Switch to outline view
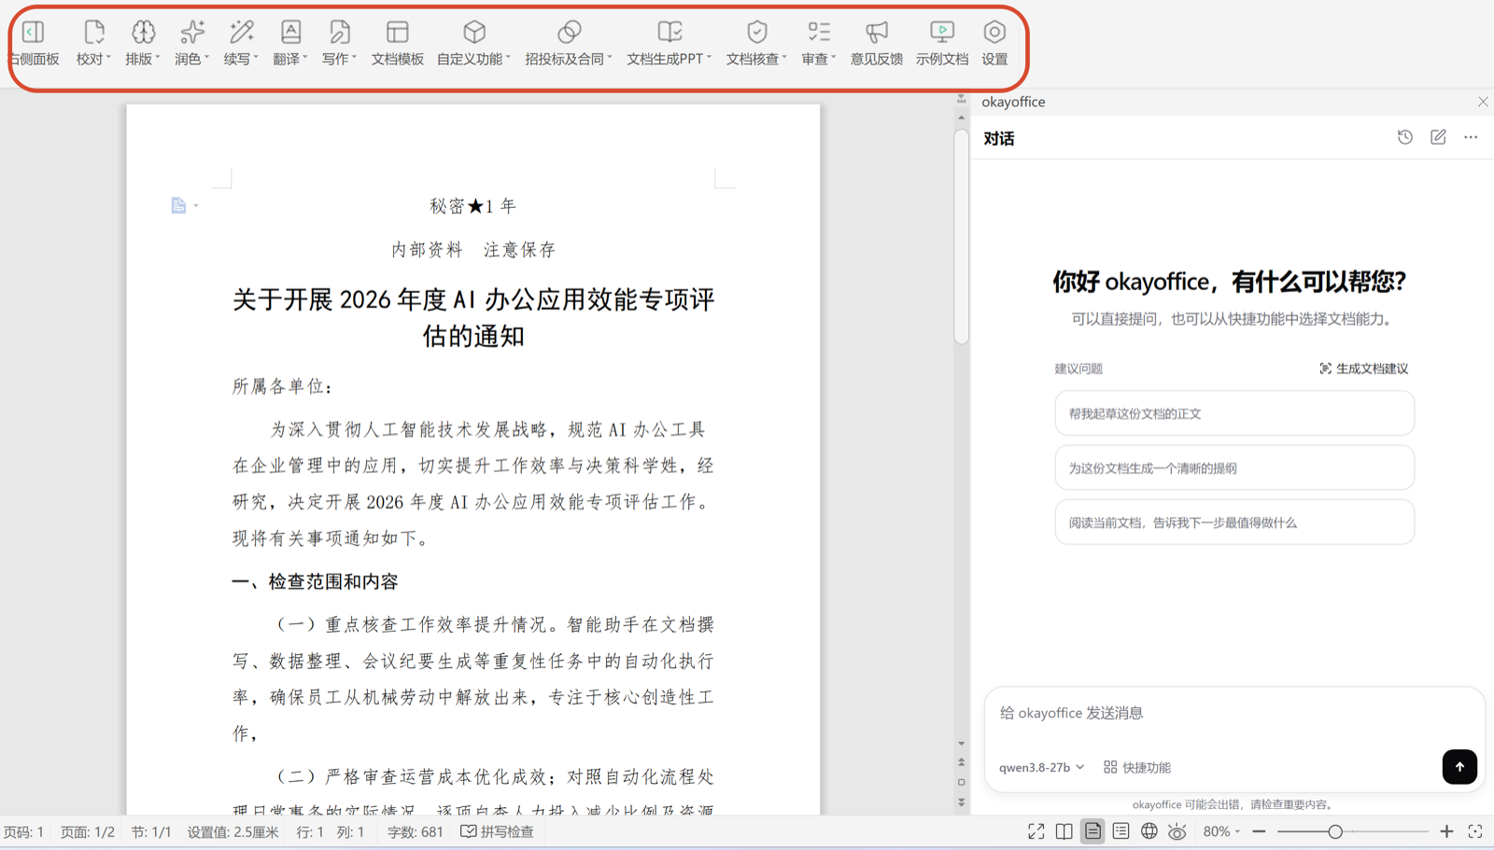 1121,831
